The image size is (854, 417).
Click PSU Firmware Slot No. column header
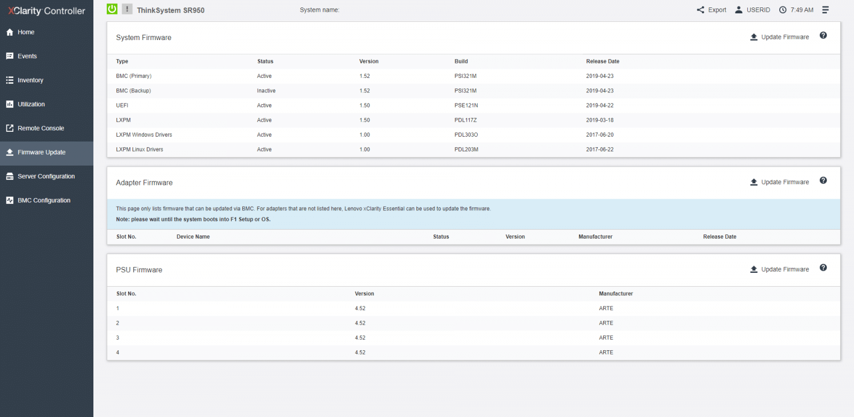[126, 294]
